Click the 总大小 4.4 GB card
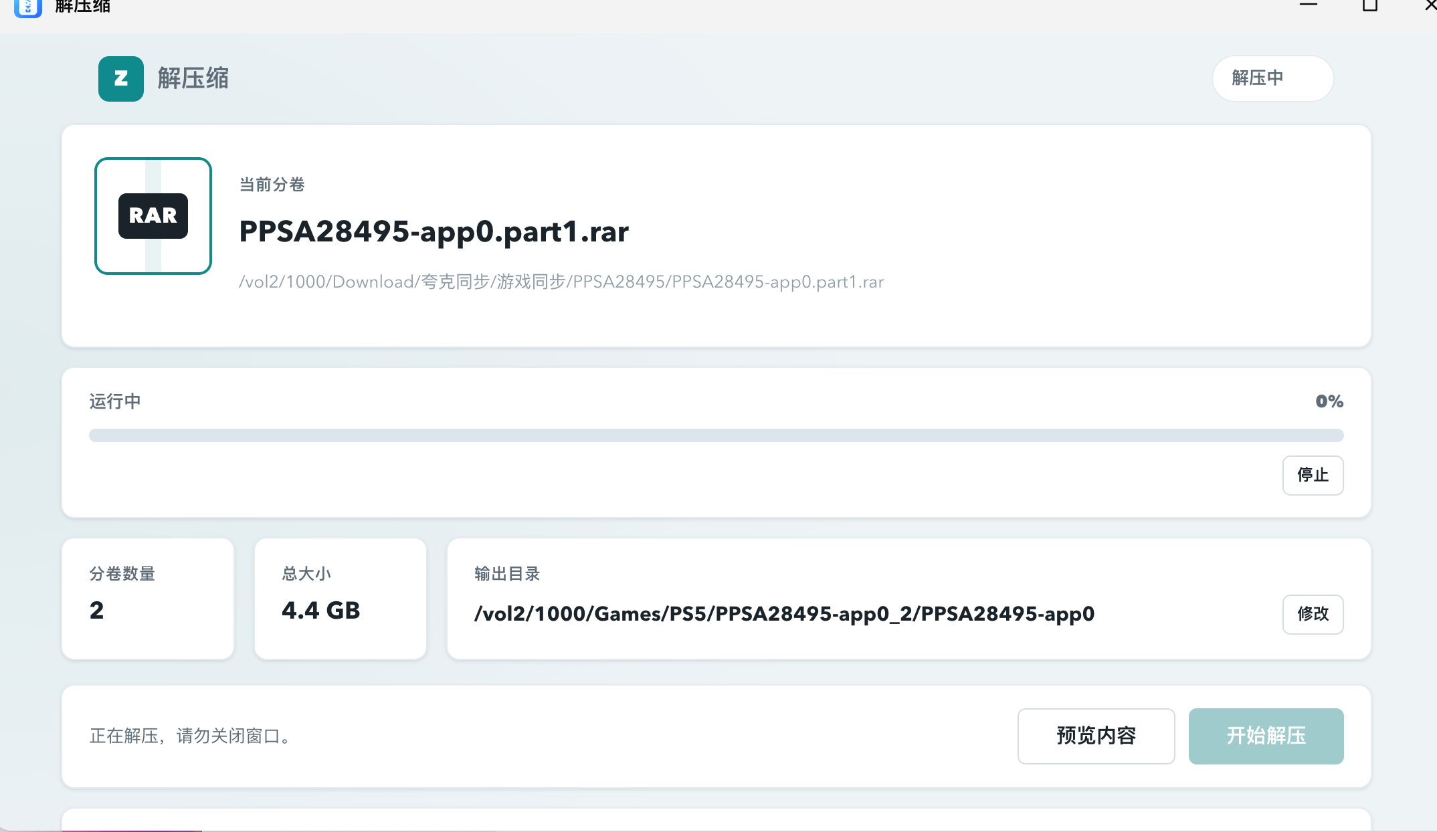This screenshot has height=832, width=1437. [341, 599]
